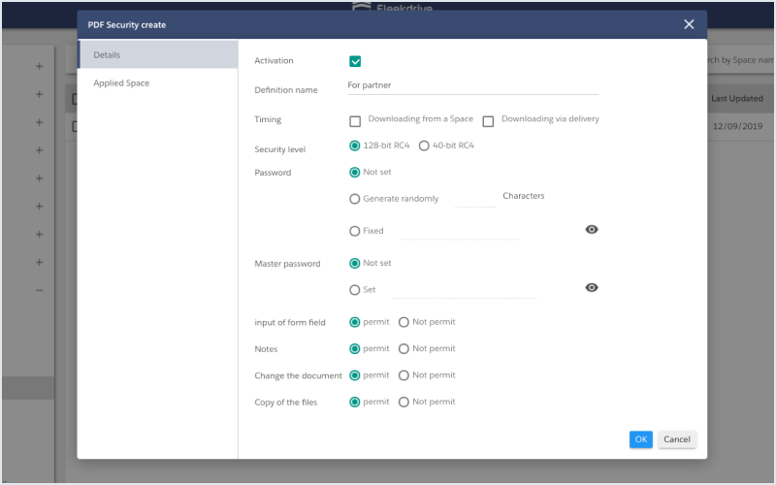
Task: Select Not permit for input of form field
Action: pyautogui.click(x=404, y=322)
